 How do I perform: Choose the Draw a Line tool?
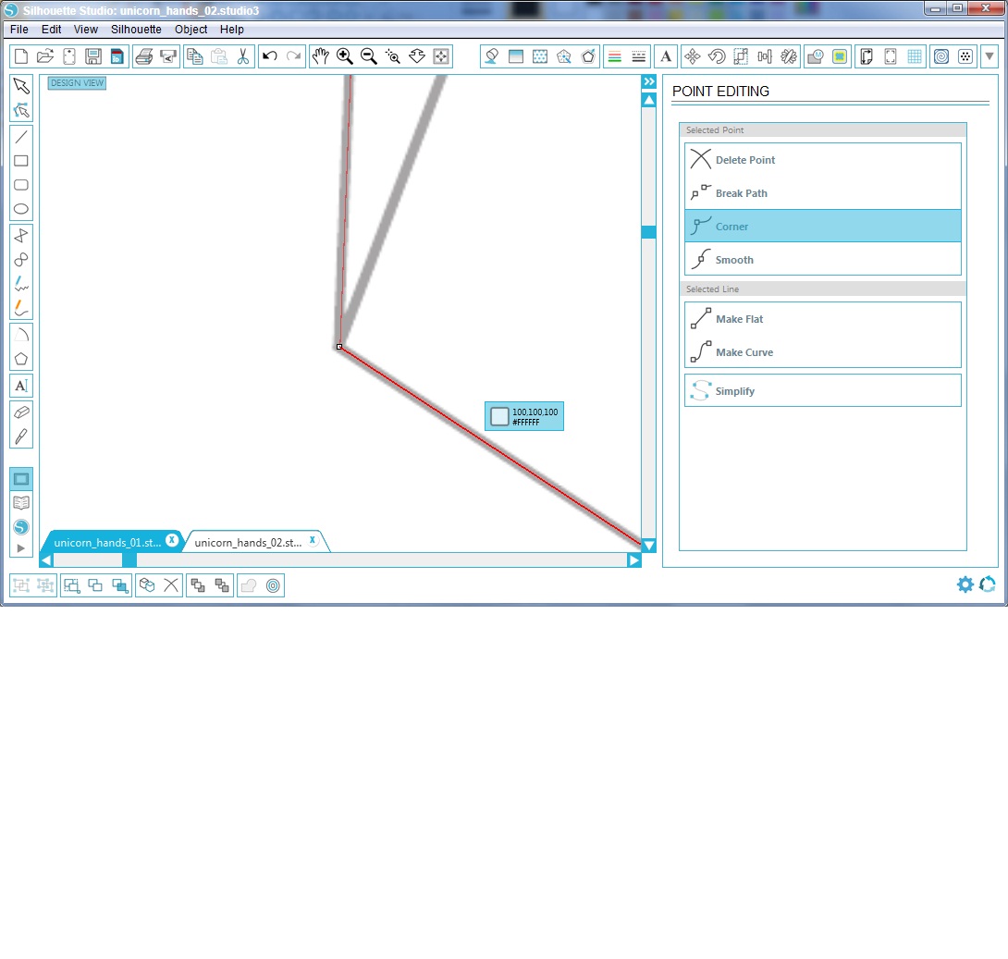pyautogui.click(x=21, y=136)
